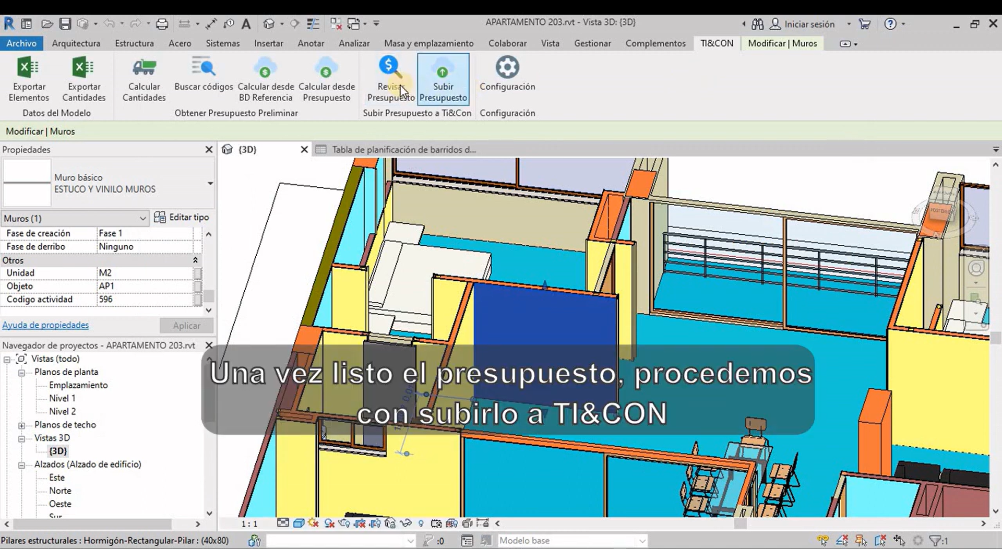This screenshot has height=549, width=1002.
Task: Save the project with floppy icon
Action: (65, 23)
